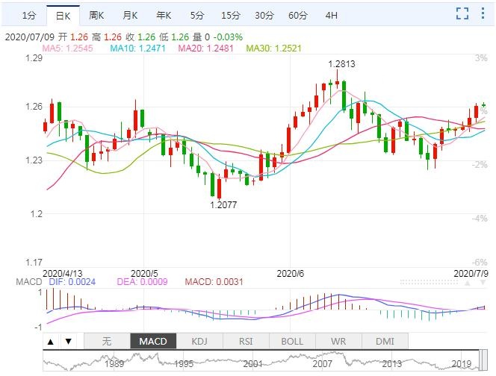
Task: Switch to the 4H timeframe
Action: pyautogui.click(x=332, y=15)
